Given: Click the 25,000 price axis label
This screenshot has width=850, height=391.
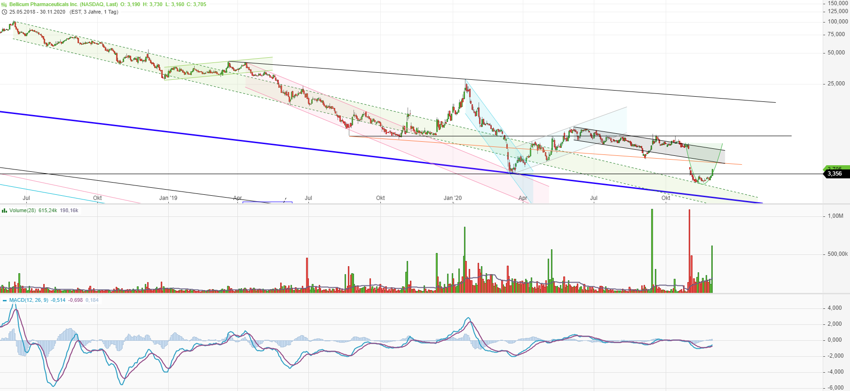Looking at the screenshot, I should click(836, 84).
